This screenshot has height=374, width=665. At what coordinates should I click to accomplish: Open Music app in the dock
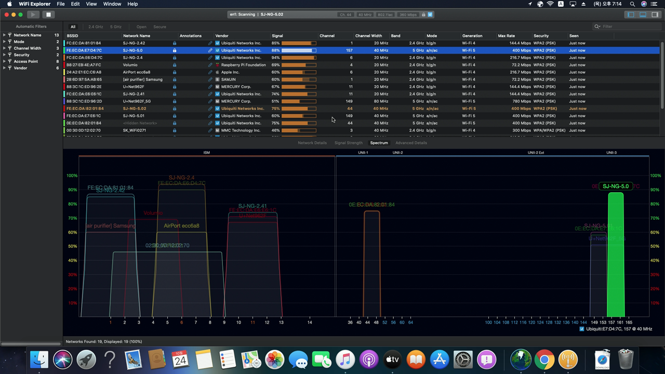point(345,359)
